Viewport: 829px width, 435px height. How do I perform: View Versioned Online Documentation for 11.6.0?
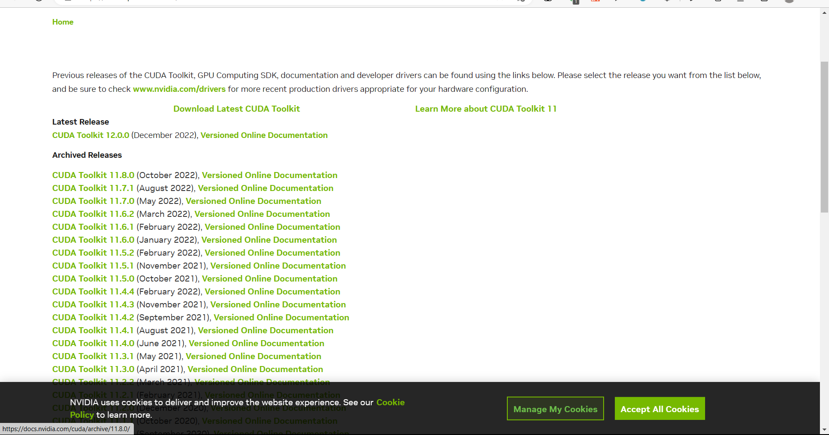(x=269, y=240)
